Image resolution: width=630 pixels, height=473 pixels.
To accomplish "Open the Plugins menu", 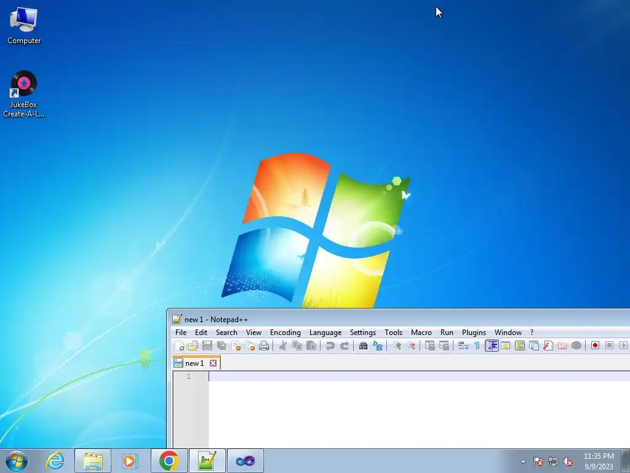I will click(474, 333).
